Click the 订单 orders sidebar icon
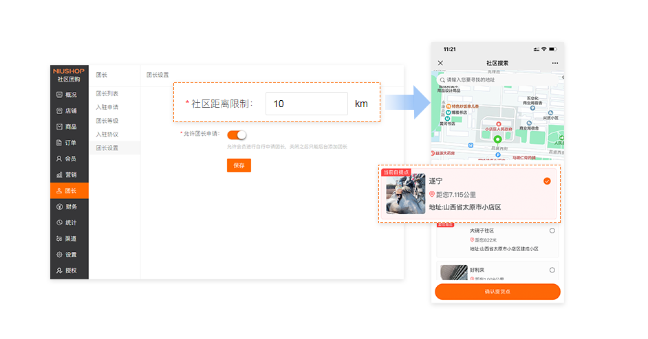Viewport: 648px width, 339px height. (60, 143)
